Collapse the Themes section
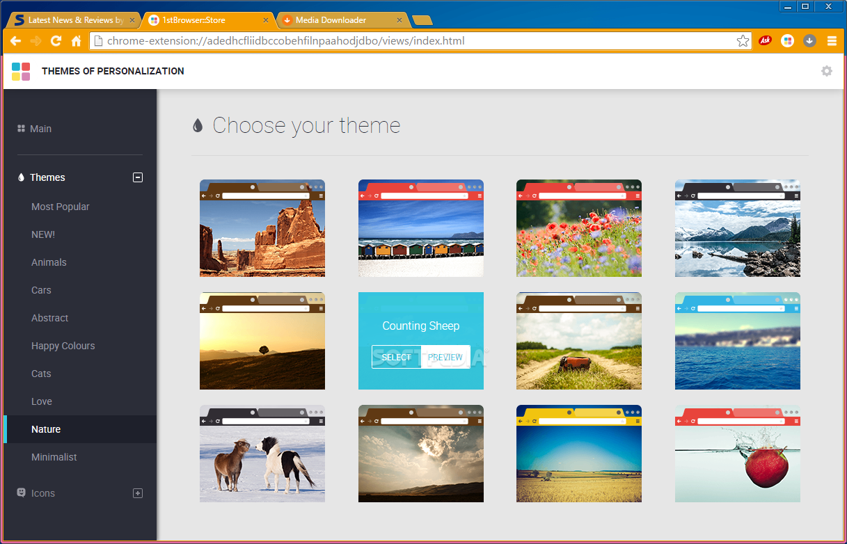847x544 pixels. point(138,177)
